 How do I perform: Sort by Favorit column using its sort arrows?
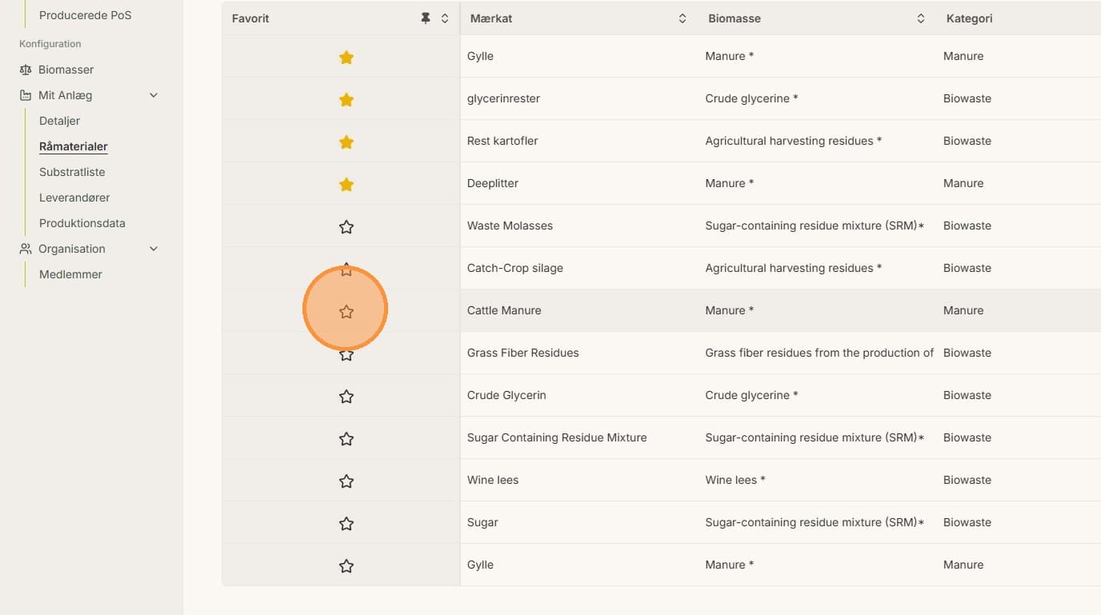point(445,18)
